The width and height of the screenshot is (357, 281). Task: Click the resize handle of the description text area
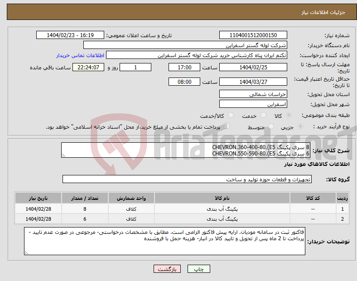pyautogui.click(x=63, y=155)
